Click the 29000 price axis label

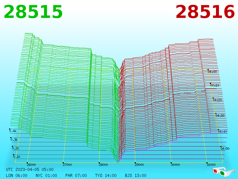coord(139,165)
